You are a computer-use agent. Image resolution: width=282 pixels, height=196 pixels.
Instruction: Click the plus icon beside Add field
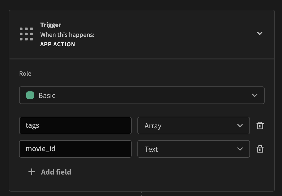tap(31, 172)
